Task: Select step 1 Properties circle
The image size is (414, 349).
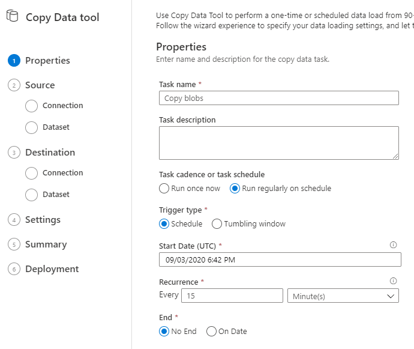Action: point(14,61)
